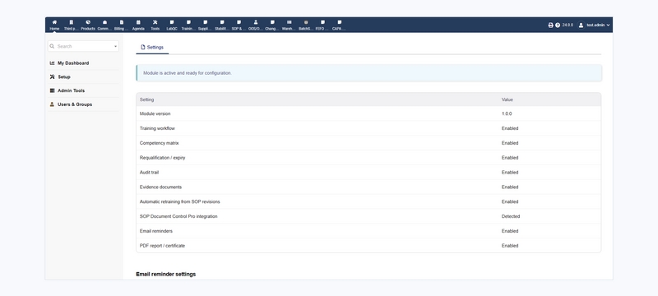Select 'PDF report / certificate' row label

coord(162,246)
